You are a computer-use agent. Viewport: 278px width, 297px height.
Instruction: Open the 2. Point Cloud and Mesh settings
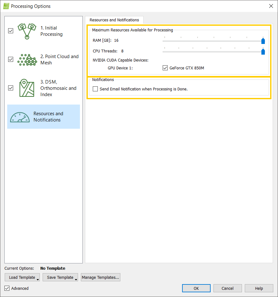pyautogui.click(x=60, y=60)
